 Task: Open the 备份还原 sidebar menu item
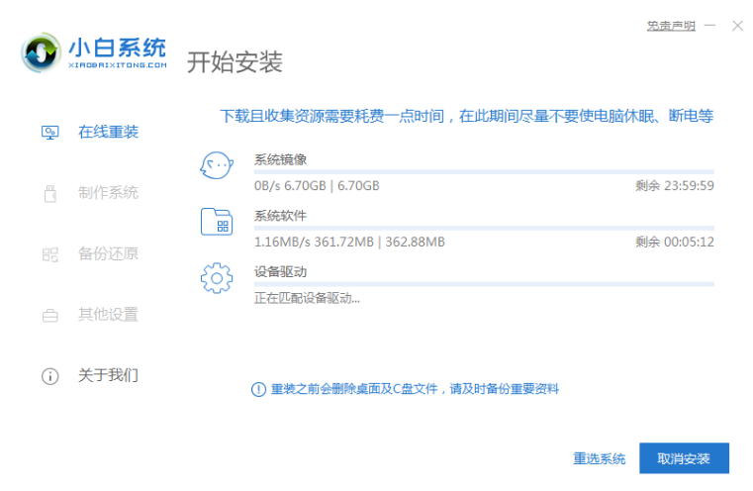pyautogui.click(x=108, y=254)
